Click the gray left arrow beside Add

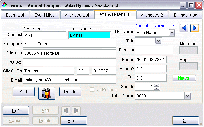pyautogui.click(x=66, y=110)
